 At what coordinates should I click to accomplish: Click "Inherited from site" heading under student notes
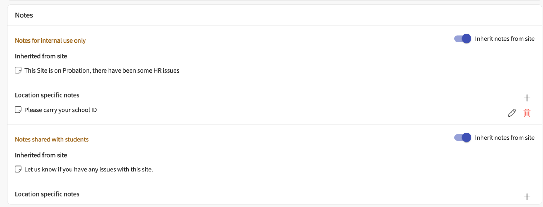click(41, 155)
